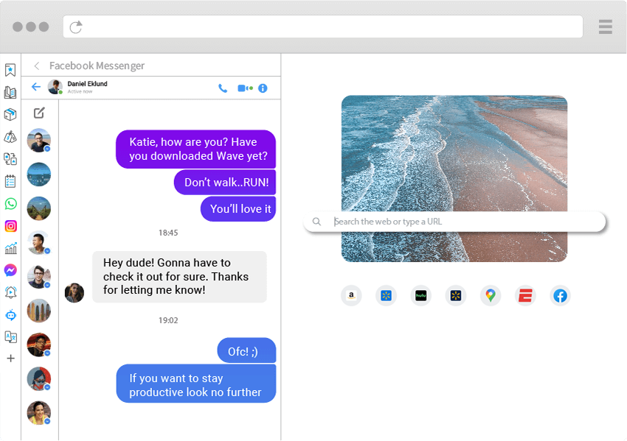The image size is (627, 441).
Task: Open Instagram from the sidebar
Action: pos(11,228)
